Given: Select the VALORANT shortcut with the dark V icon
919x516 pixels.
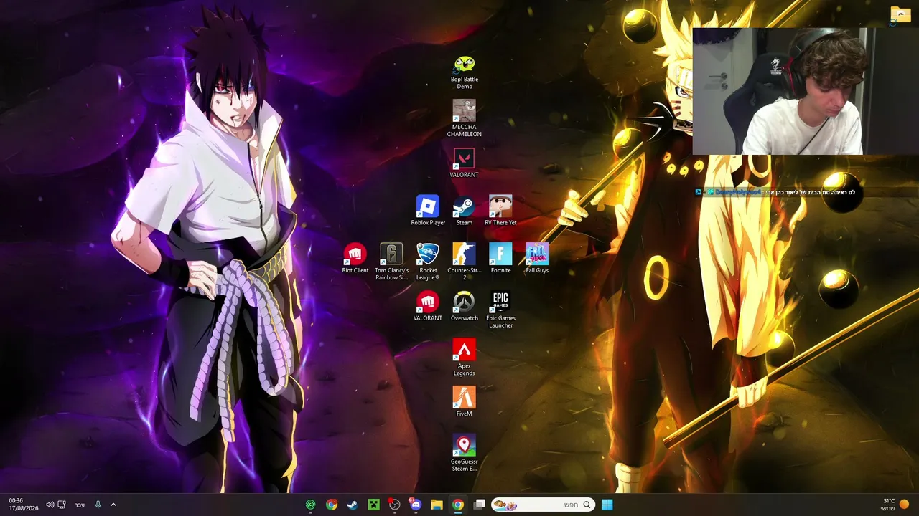Looking at the screenshot, I should pyautogui.click(x=464, y=163).
